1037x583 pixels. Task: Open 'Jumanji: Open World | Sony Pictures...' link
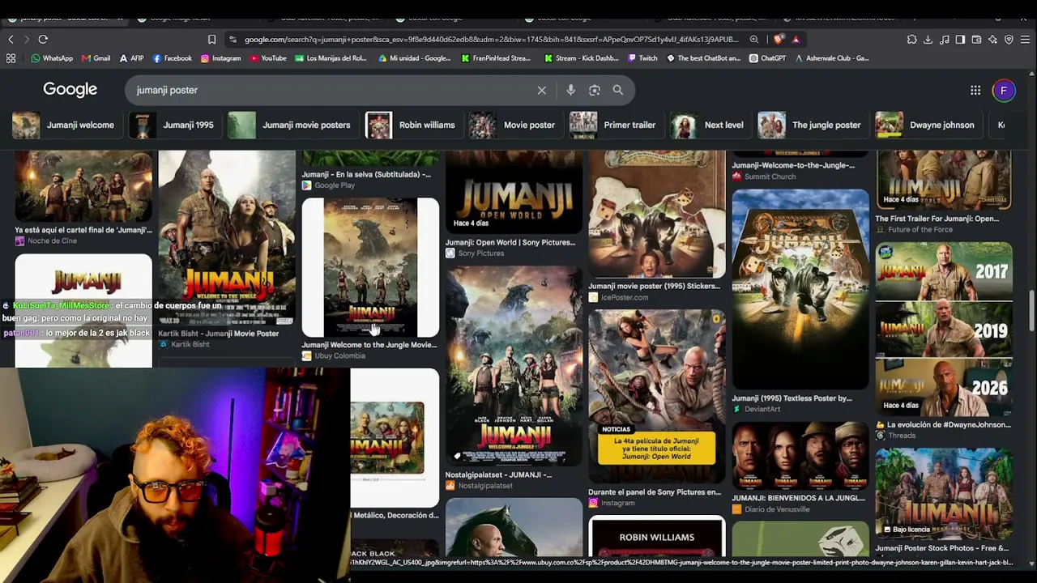tap(510, 242)
